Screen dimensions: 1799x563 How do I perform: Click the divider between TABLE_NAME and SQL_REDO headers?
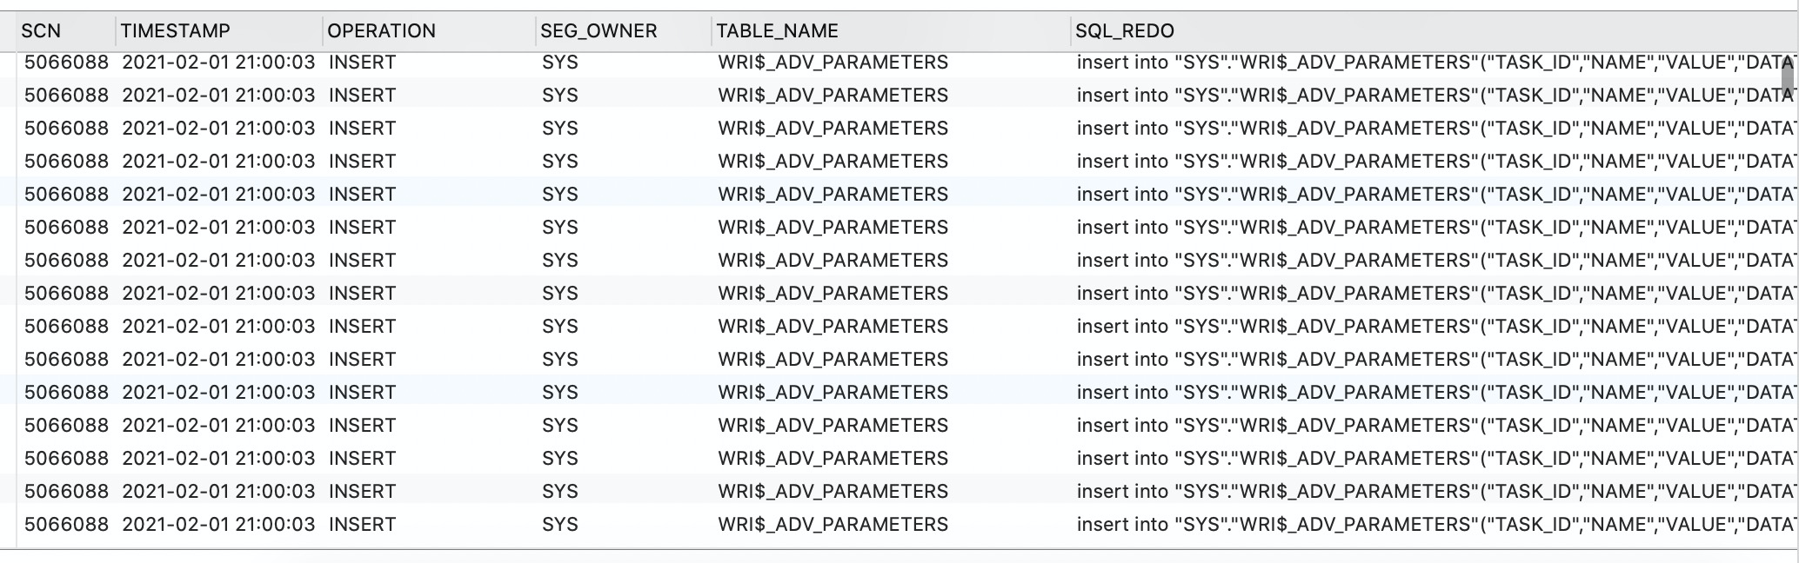click(x=1070, y=31)
